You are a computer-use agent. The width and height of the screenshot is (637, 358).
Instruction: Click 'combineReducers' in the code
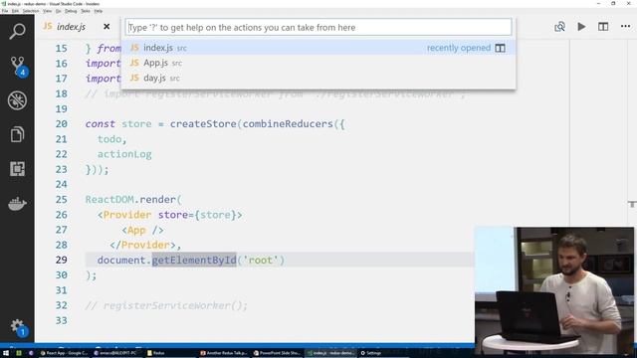pyautogui.click(x=288, y=123)
